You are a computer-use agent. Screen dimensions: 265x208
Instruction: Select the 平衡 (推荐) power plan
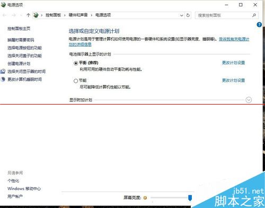click(76, 63)
